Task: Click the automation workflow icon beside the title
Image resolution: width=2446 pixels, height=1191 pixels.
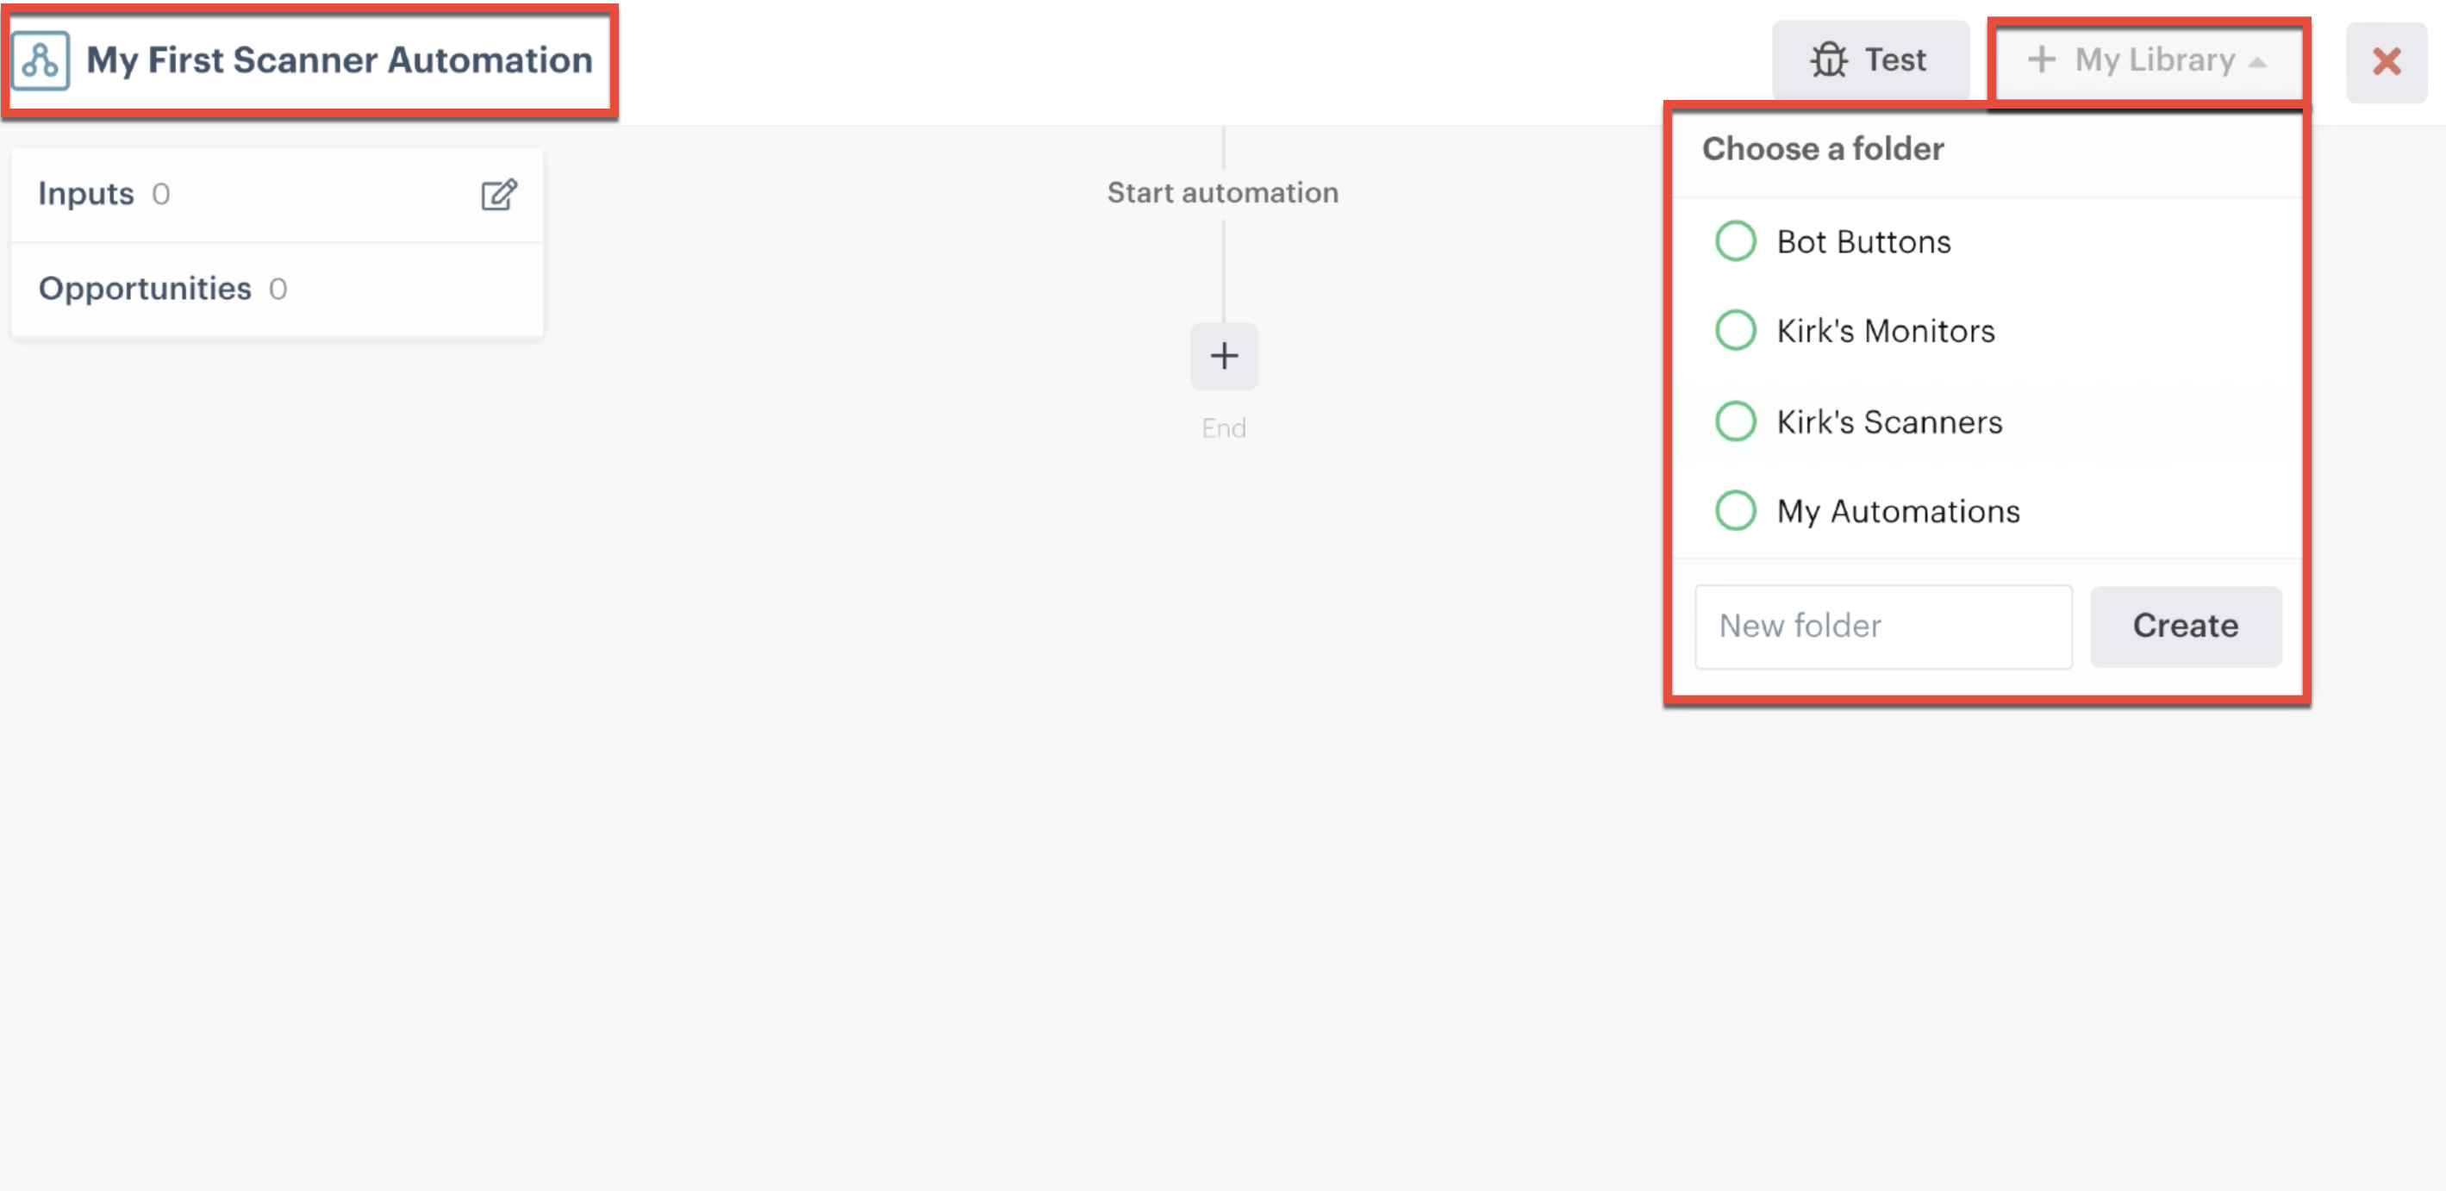Action: click(x=41, y=61)
